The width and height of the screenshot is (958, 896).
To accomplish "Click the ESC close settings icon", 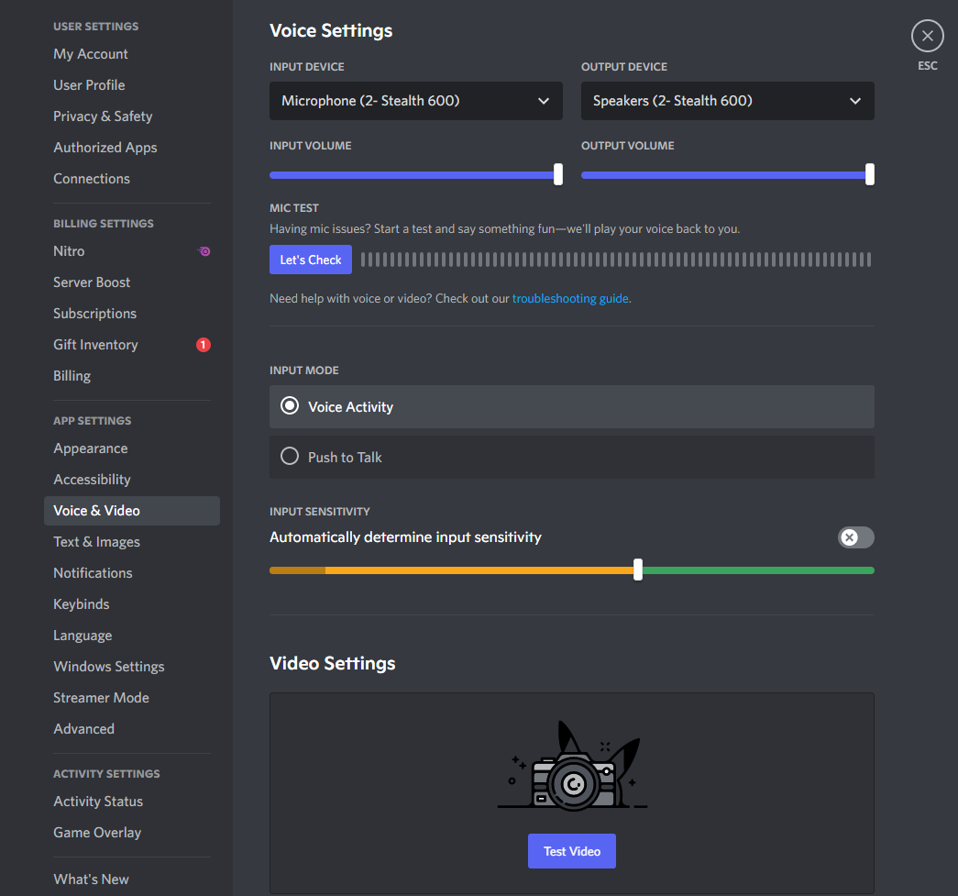I will [927, 36].
